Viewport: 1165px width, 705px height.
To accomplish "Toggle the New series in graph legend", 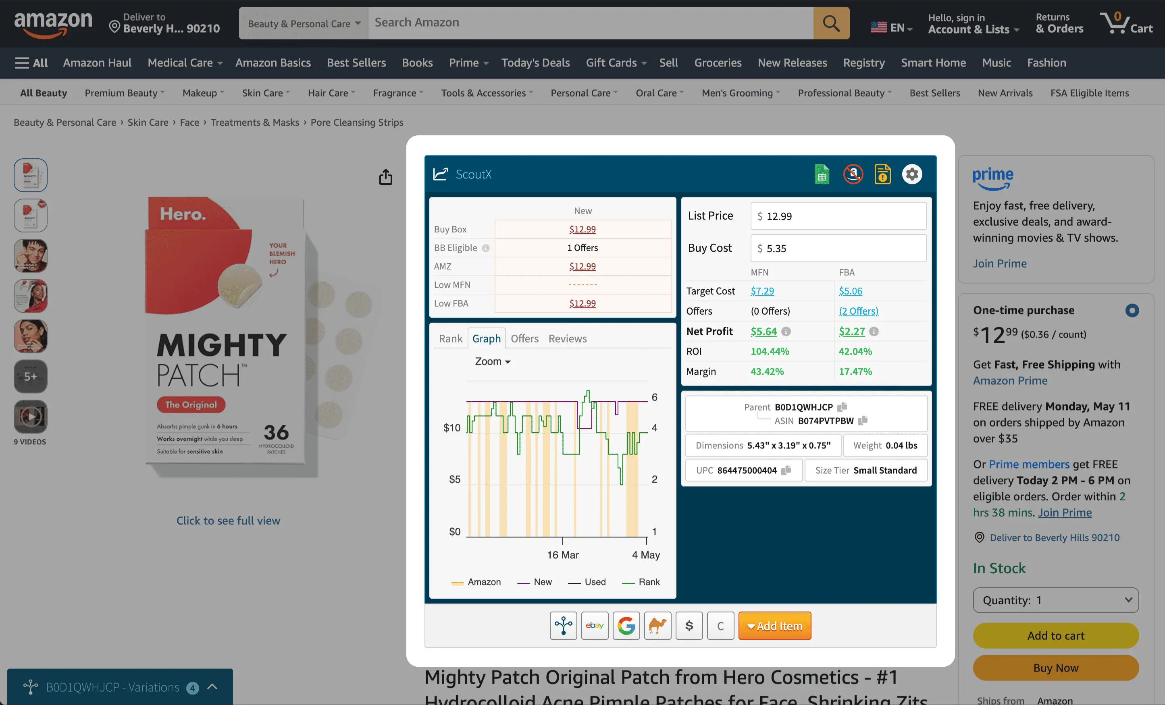I will pos(535,582).
